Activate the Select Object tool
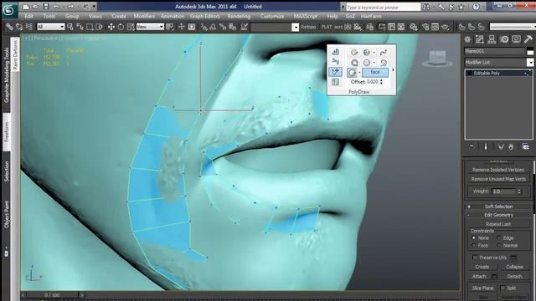 click(x=70, y=27)
